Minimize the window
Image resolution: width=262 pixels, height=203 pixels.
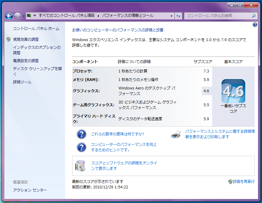pyautogui.click(x=232, y=5)
